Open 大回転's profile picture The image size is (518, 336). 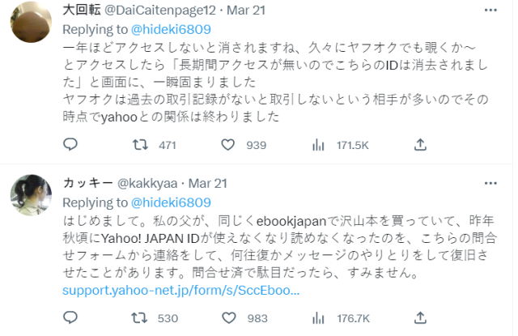(x=29, y=18)
